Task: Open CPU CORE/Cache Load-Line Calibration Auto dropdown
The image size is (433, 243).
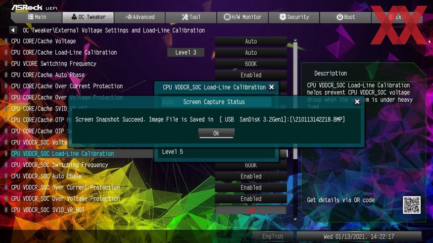Action: 251,53
